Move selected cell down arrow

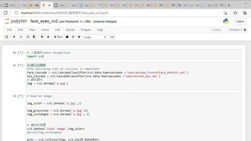pyautogui.click(x=48, y=37)
